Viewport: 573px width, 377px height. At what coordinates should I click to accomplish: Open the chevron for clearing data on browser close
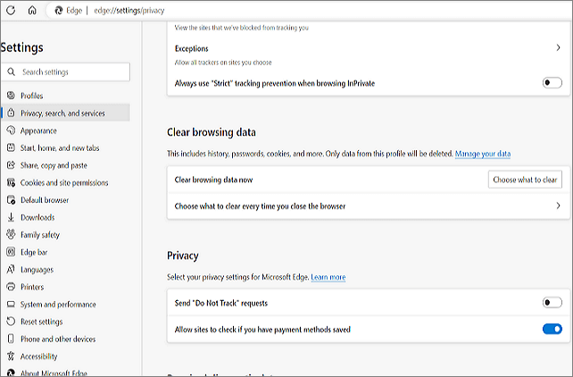click(558, 205)
